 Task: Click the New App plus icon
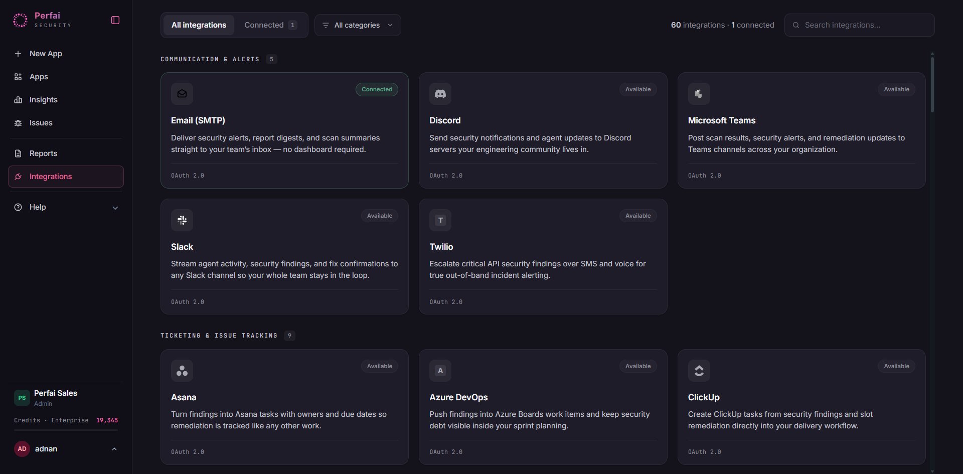coord(18,54)
